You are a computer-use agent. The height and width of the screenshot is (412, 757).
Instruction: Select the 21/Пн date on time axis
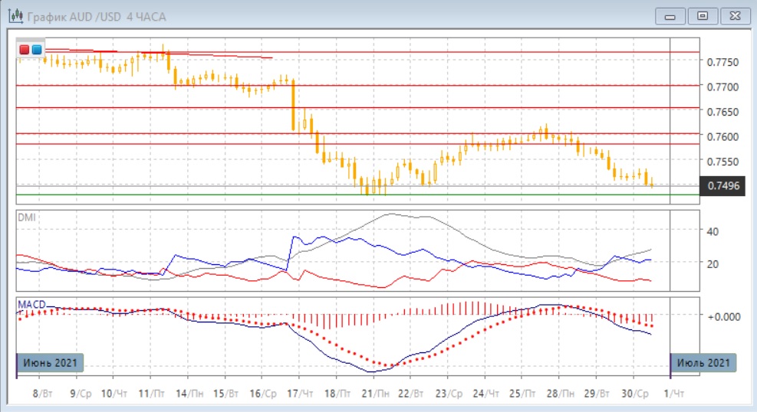[x=374, y=393]
